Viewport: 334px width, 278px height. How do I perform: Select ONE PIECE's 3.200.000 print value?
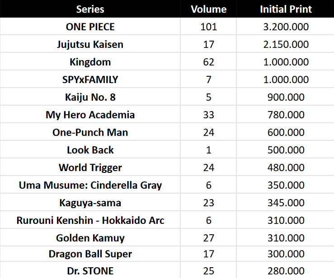pos(286,27)
